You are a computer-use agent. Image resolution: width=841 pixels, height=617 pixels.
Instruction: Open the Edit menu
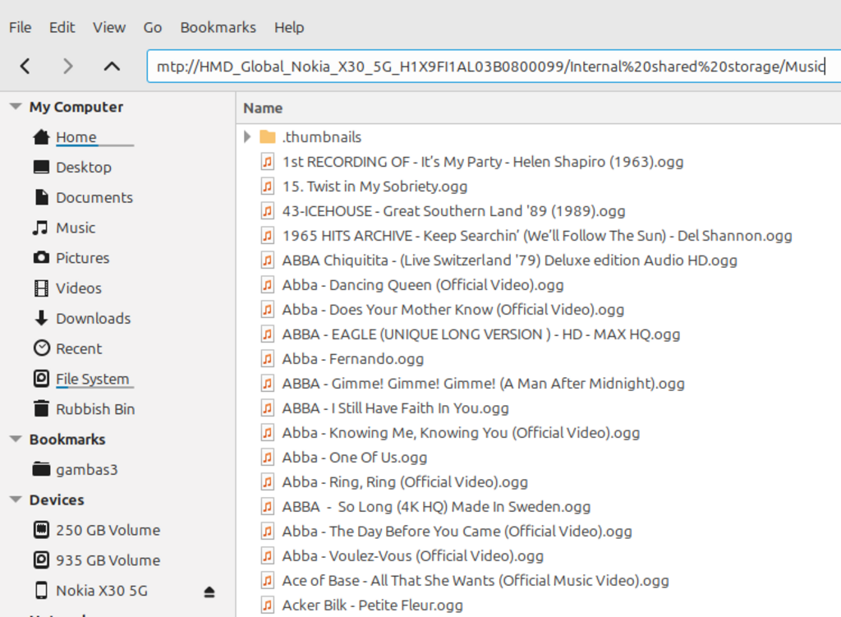62,27
